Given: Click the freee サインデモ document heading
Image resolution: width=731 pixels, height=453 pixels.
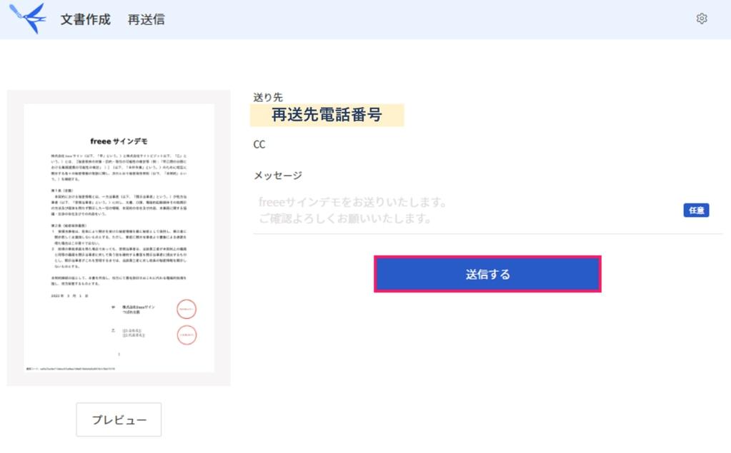Looking at the screenshot, I should [119, 141].
